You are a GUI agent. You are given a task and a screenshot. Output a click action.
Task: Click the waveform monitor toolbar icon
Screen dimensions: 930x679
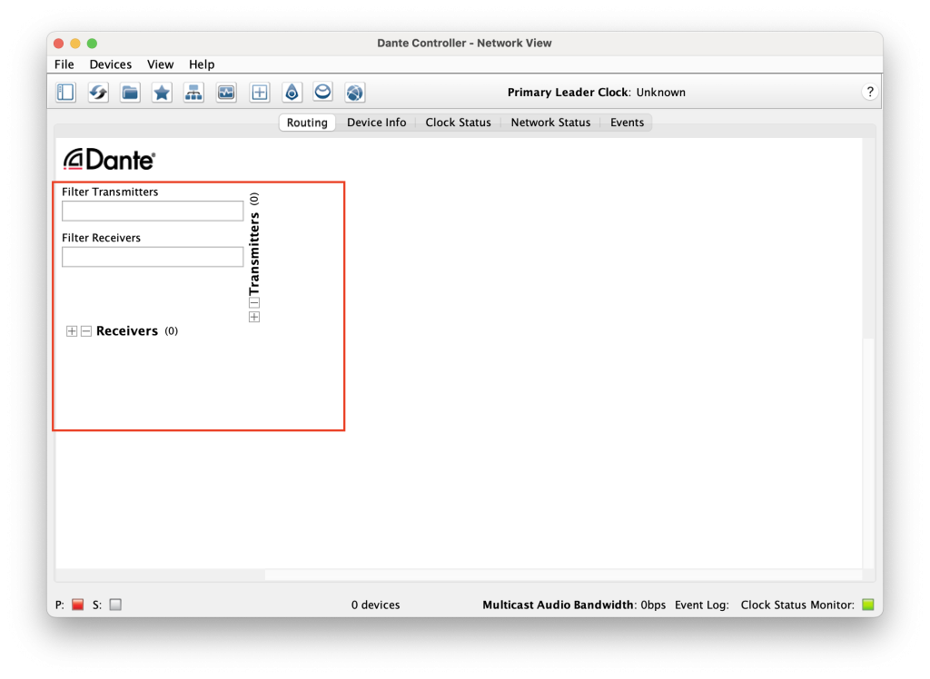tap(226, 93)
